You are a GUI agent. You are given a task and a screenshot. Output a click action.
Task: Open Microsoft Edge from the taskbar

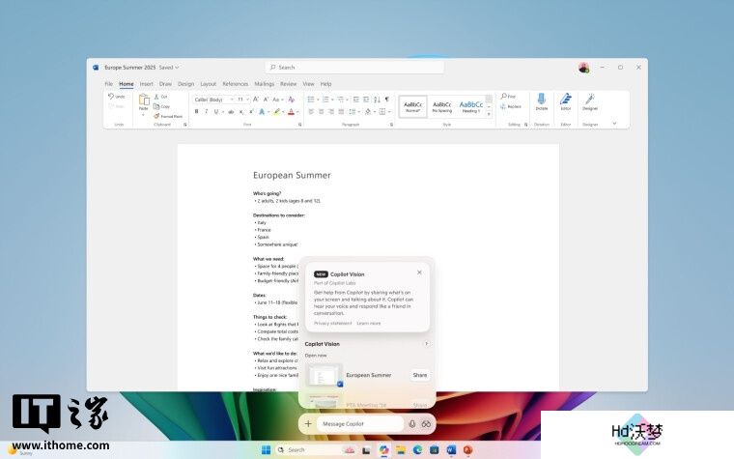pyautogui.click(x=417, y=450)
